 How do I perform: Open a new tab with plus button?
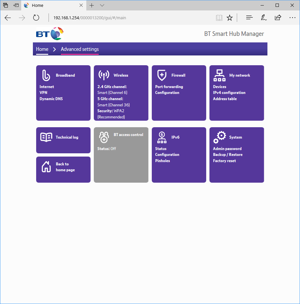click(x=92, y=6)
